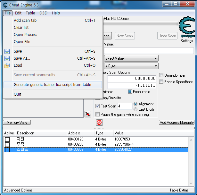Click address list scrollbar up arrow
The height and width of the screenshot is (195, 197).
coord(191,140)
